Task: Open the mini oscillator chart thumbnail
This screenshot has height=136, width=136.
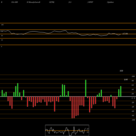Action: [67, 130]
